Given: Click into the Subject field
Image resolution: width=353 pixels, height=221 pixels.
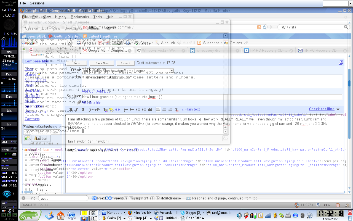Looking at the screenshot, I should [212, 97].
